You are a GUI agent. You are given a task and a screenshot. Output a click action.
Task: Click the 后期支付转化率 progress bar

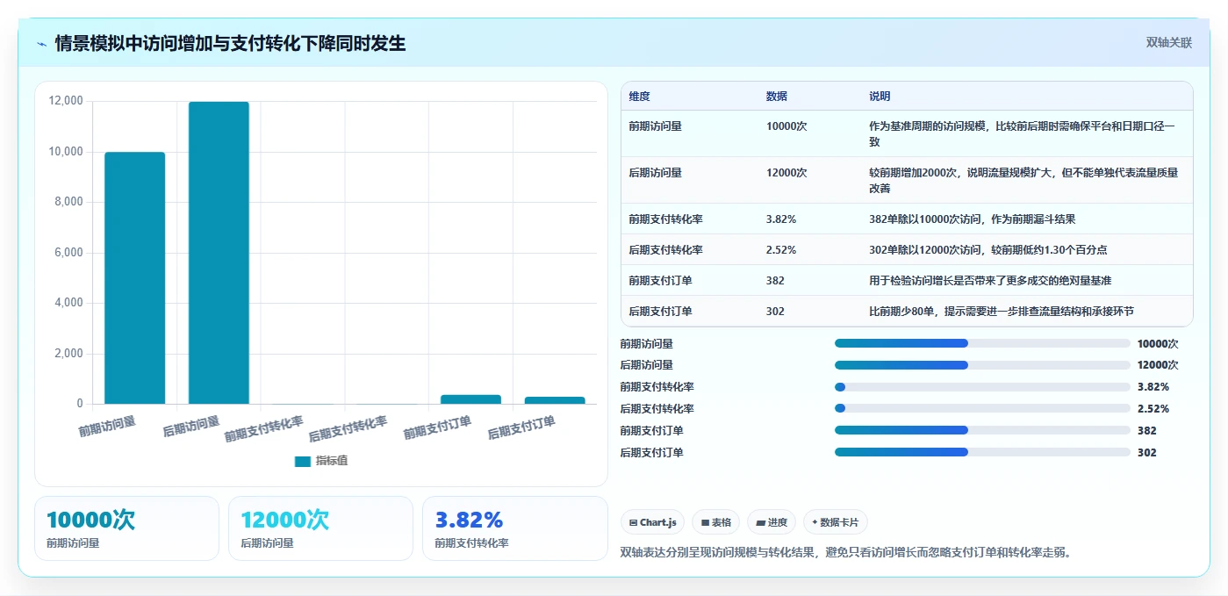point(982,409)
